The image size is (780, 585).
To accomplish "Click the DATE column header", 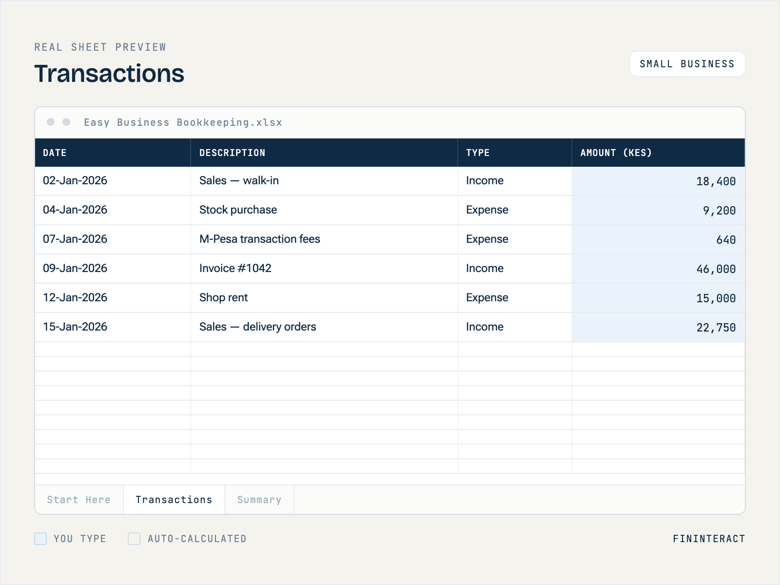I will [x=113, y=153].
